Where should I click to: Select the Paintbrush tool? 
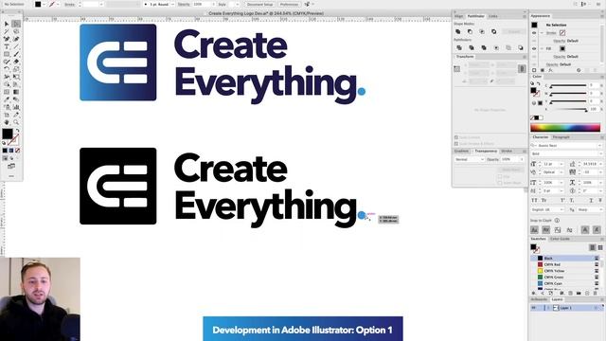[16, 54]
